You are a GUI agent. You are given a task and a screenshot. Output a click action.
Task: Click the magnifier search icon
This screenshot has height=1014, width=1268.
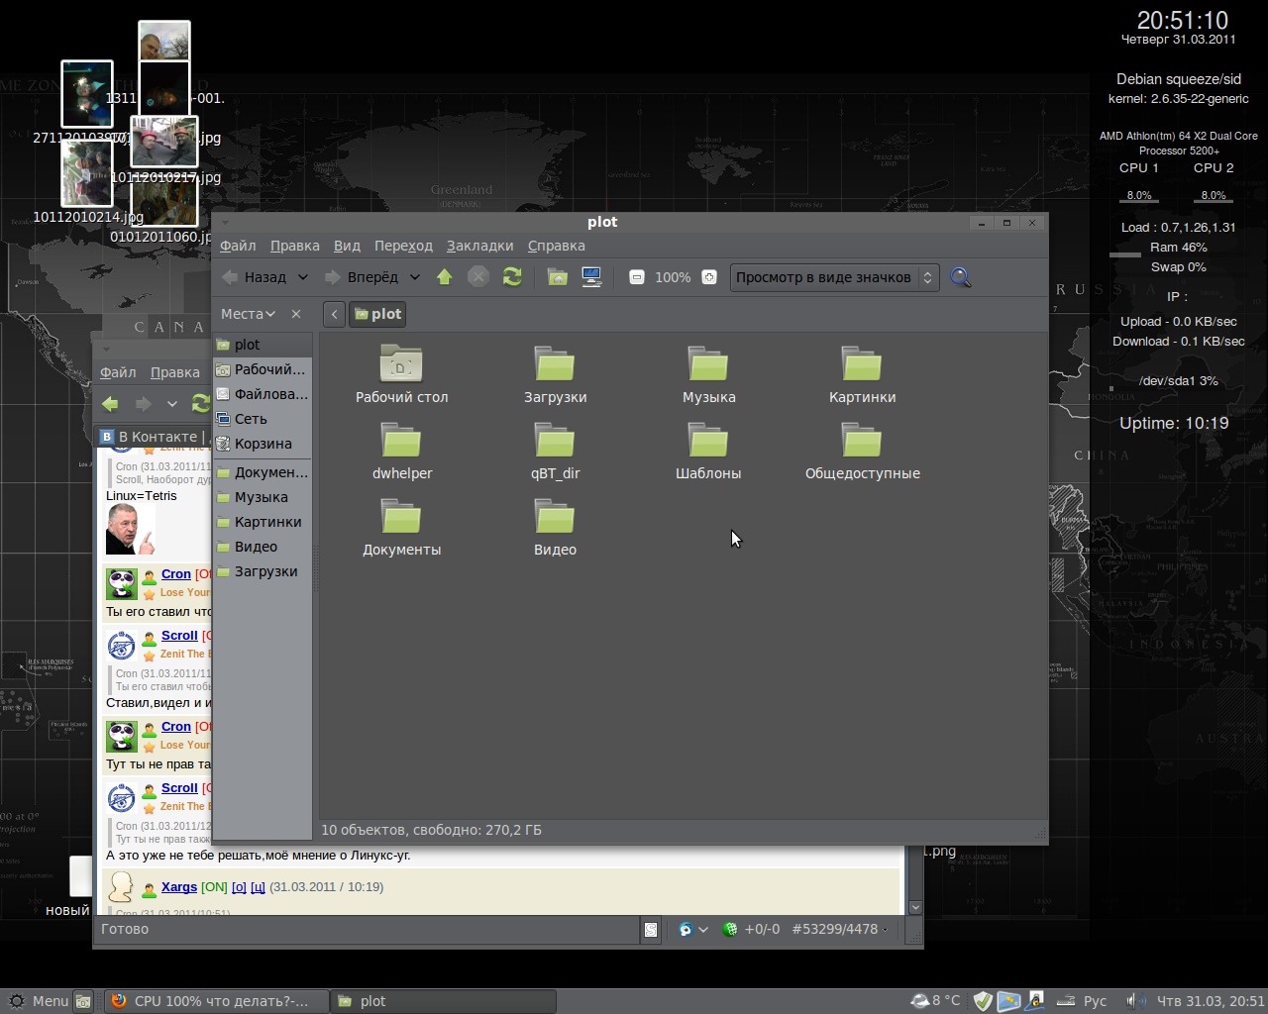pyautogui.click(x=960, y=277)
